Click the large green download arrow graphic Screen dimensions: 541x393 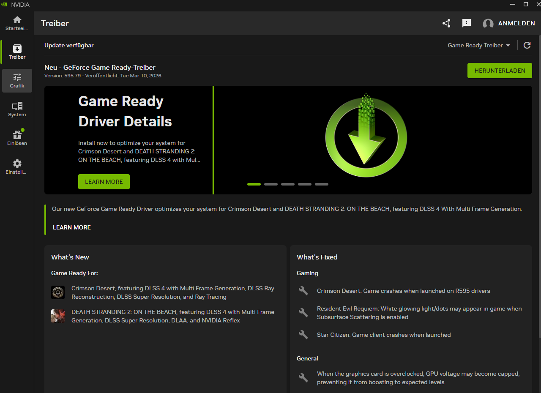366,136
